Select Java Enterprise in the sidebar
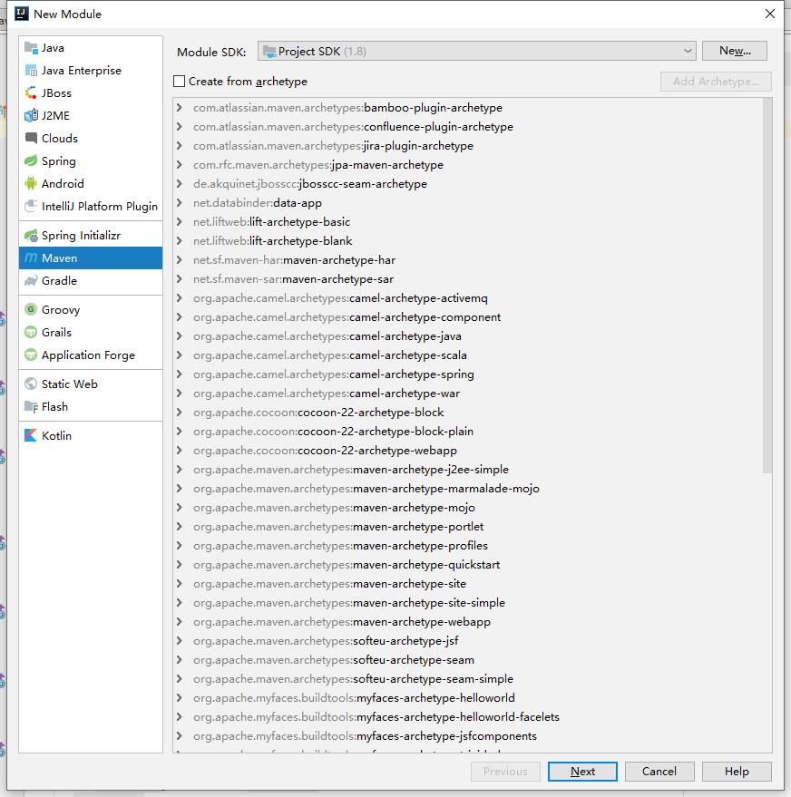The image size is (791, 797). [x=81, y=71]
